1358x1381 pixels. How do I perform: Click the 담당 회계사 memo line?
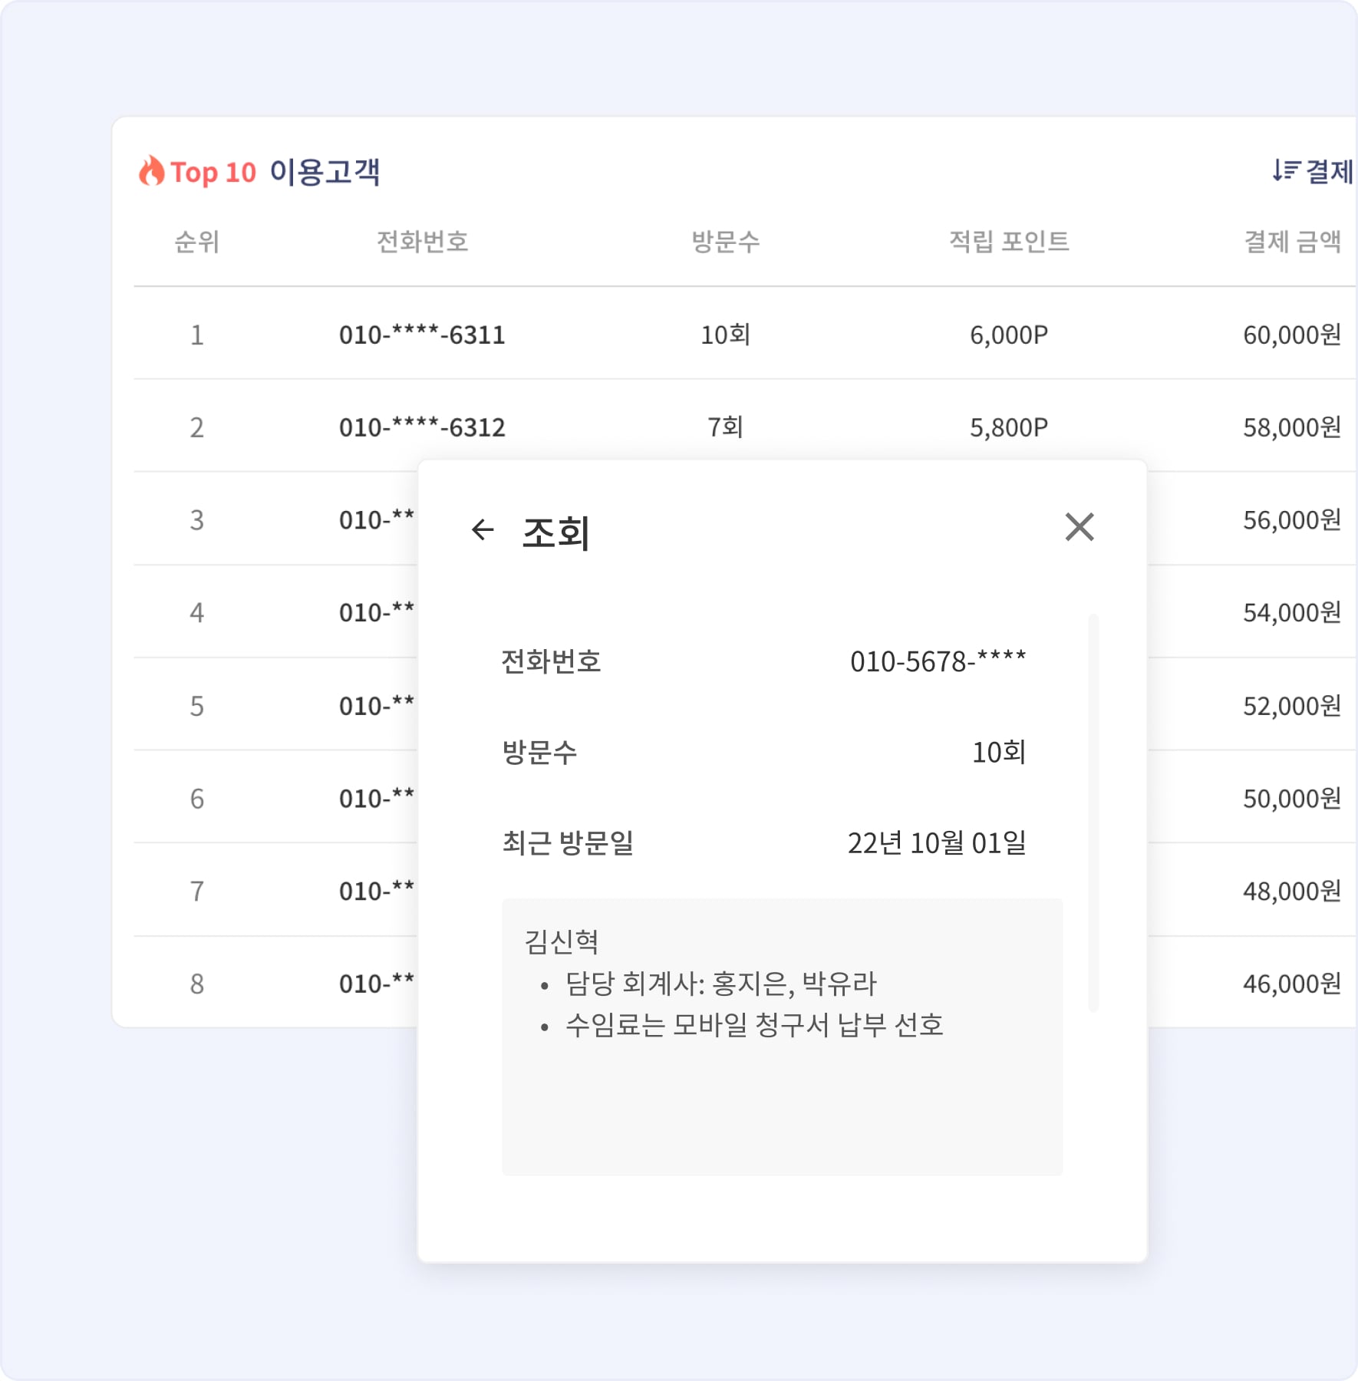pos(720,984)
